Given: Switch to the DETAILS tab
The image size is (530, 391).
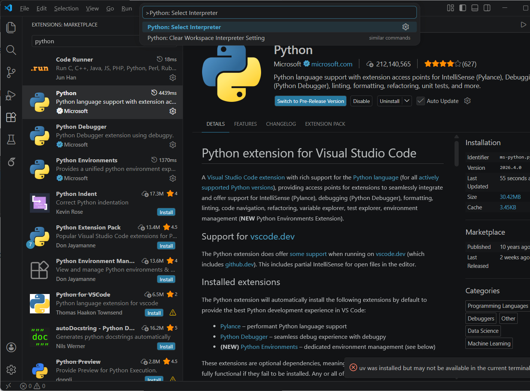Looking at the screenshot, I should click(216, 124).
